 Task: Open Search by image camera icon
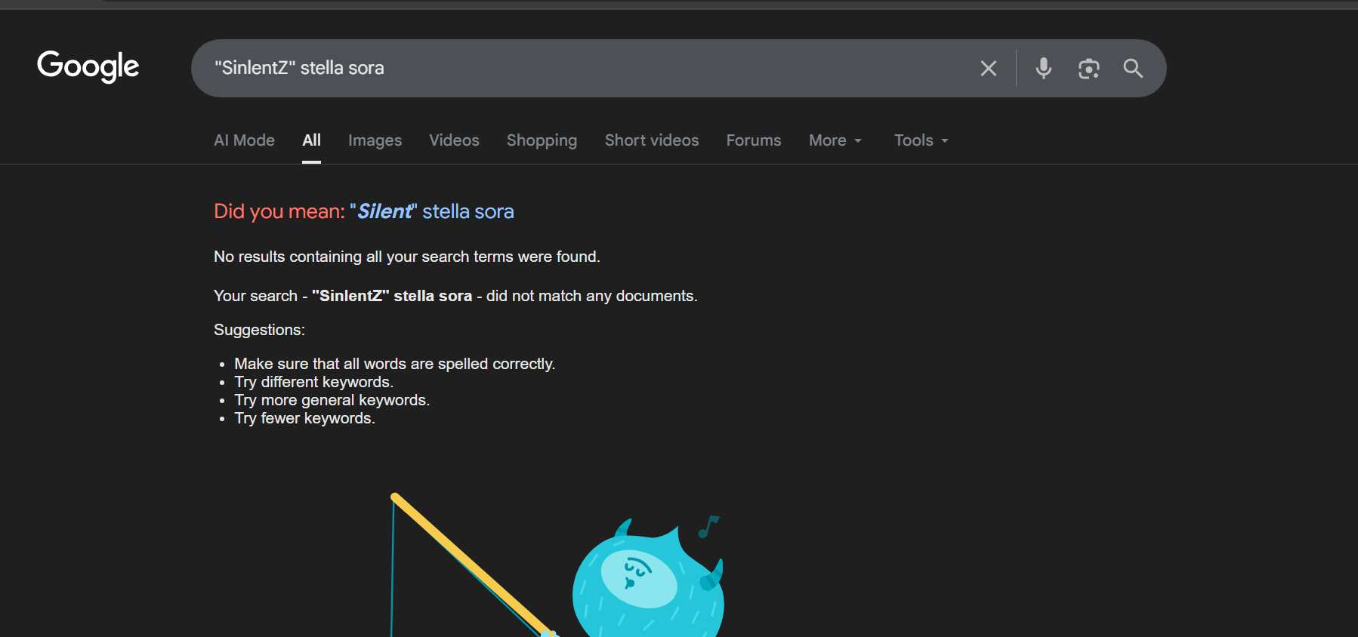[x=1088, y=69]
